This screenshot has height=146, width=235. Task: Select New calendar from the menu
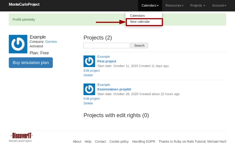pyautogui.click(x=140, y=22)
